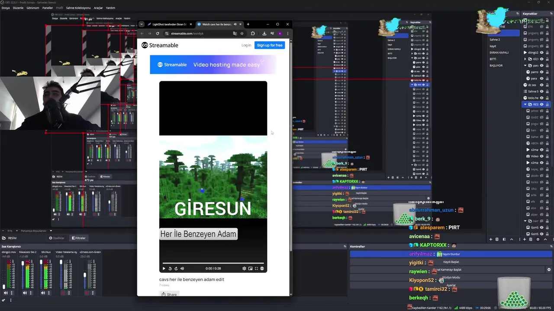554x311 pixels.
Task: Toggle visibility of Video source
Action: (541, 156)
